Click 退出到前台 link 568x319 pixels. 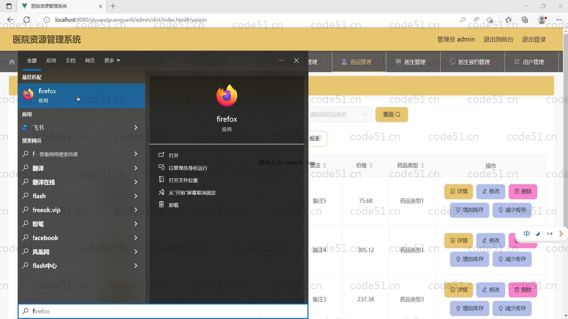498,39
